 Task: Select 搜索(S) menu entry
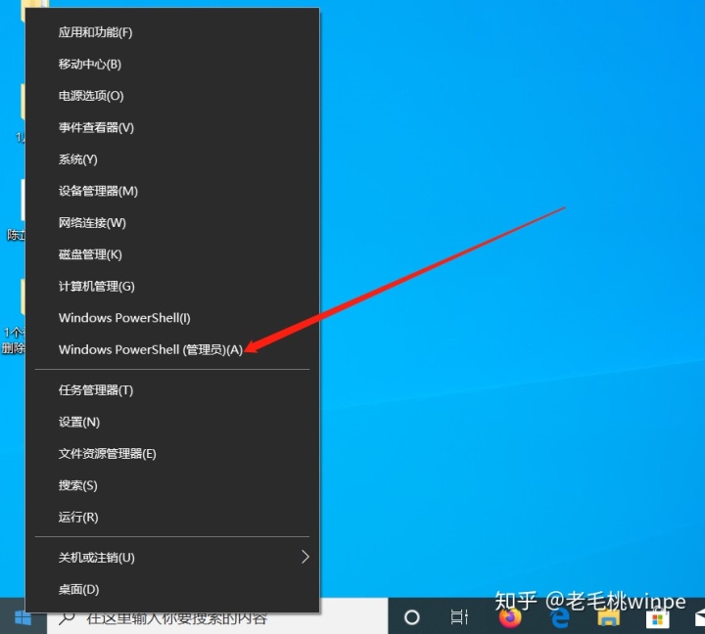point(172,485)
